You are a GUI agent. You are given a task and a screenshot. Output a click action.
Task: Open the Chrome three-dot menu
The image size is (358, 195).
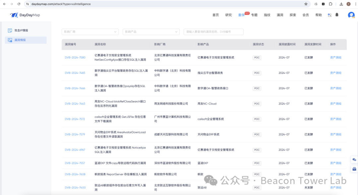[355, 4]
